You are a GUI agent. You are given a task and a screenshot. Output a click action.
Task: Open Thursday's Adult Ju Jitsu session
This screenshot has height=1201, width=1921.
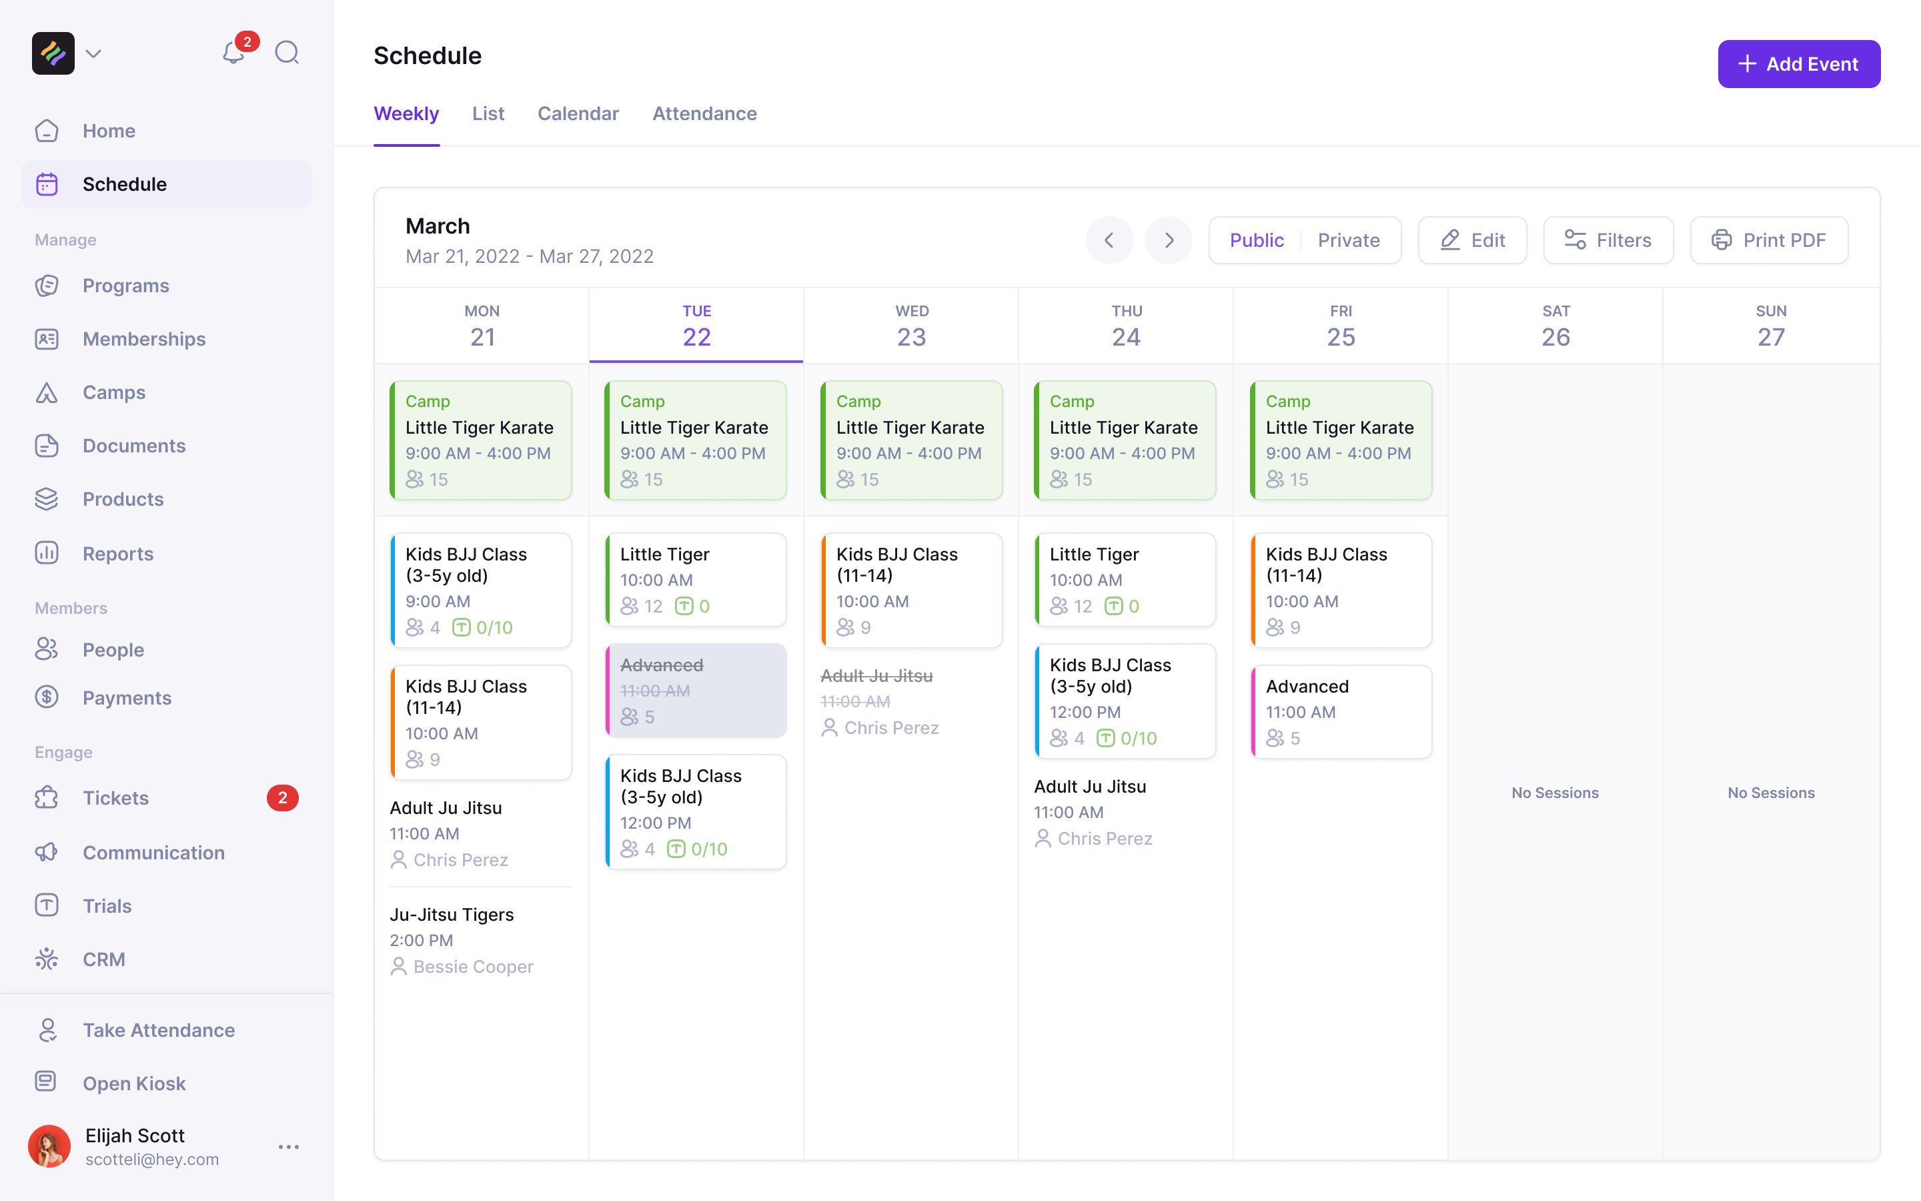coord(1126,813)
